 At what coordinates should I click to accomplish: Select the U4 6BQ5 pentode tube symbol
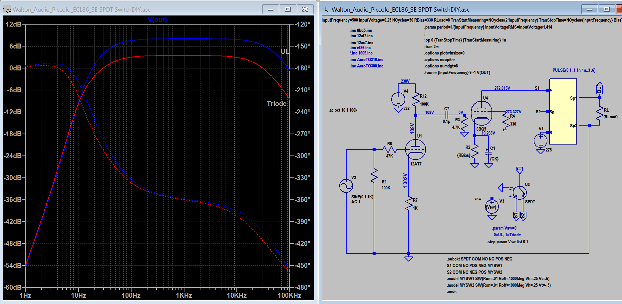[481, 113]
